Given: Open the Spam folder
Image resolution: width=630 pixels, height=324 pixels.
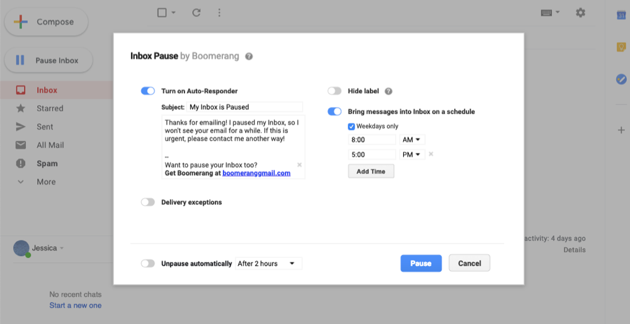Looking at the screenshot, I should coord(47,164).
